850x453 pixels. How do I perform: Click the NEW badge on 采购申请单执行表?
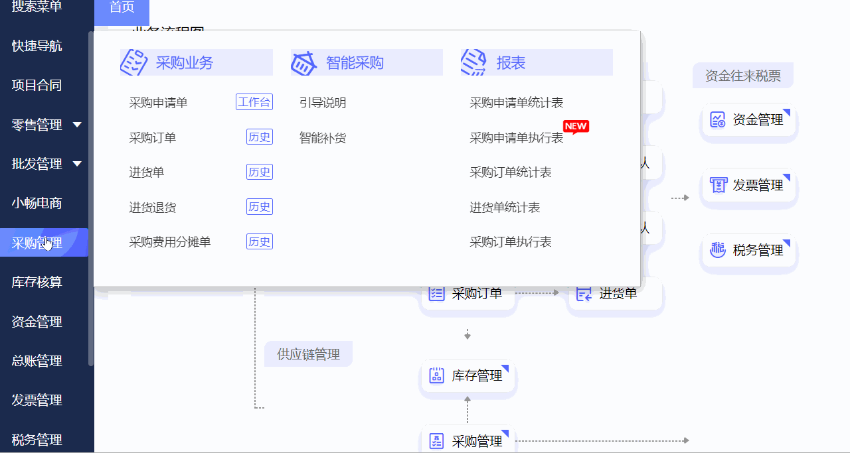(575, 127)
